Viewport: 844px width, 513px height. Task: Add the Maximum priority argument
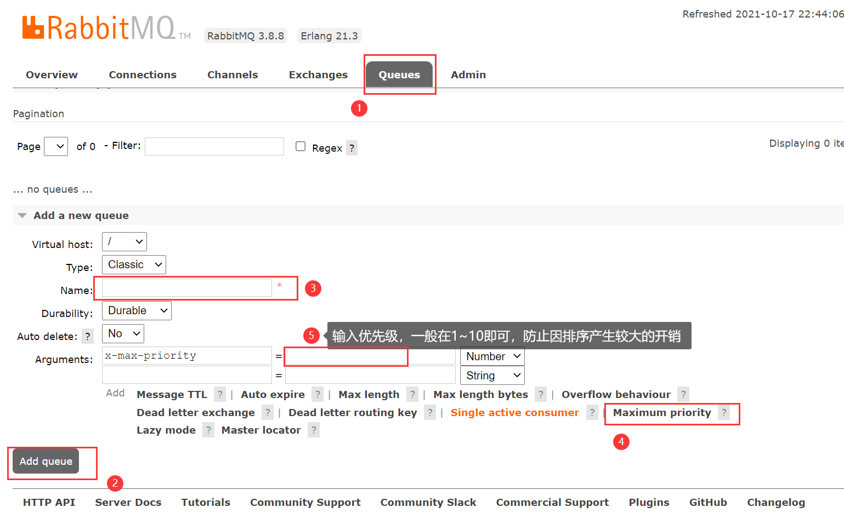(662, 412)
